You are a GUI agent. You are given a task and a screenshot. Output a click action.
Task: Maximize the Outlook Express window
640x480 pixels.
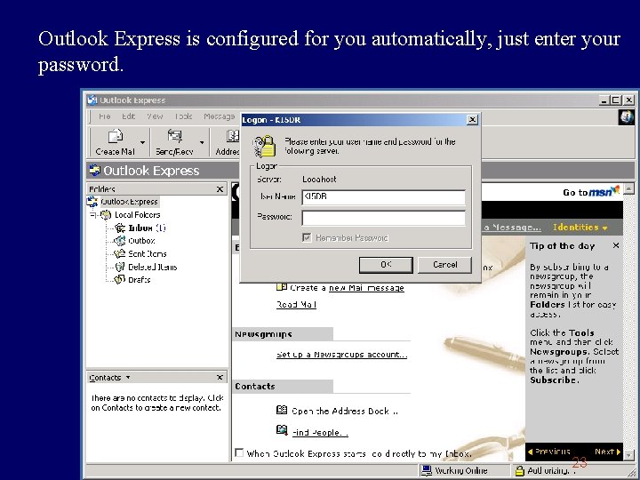coord(616,100)
